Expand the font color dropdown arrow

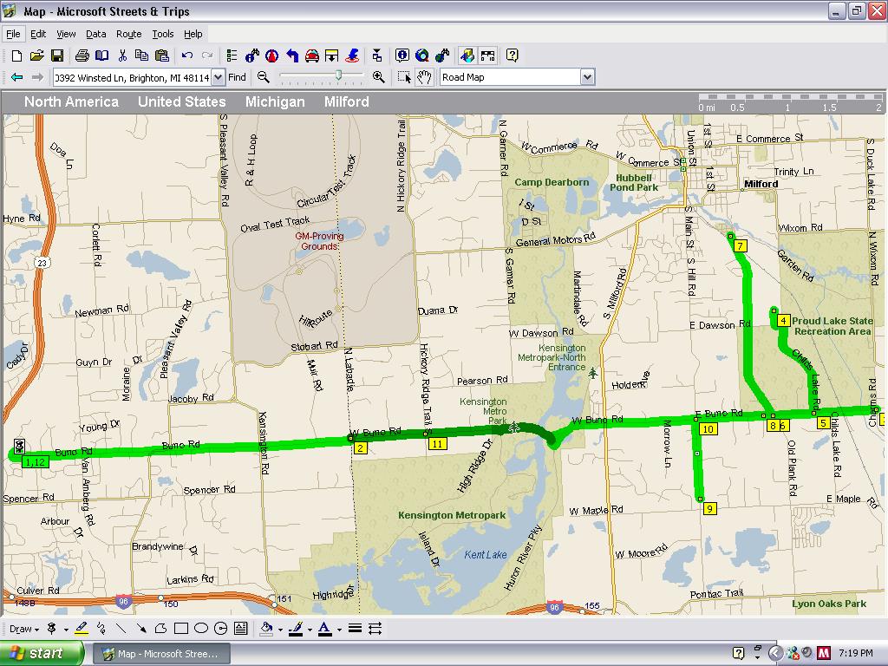tap(339, 630)
